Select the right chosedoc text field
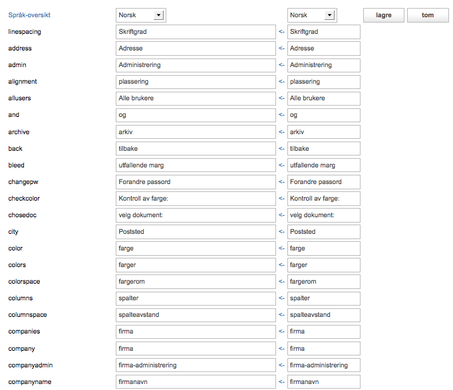This screenshot has width=453, height=390. coord(323,215)
